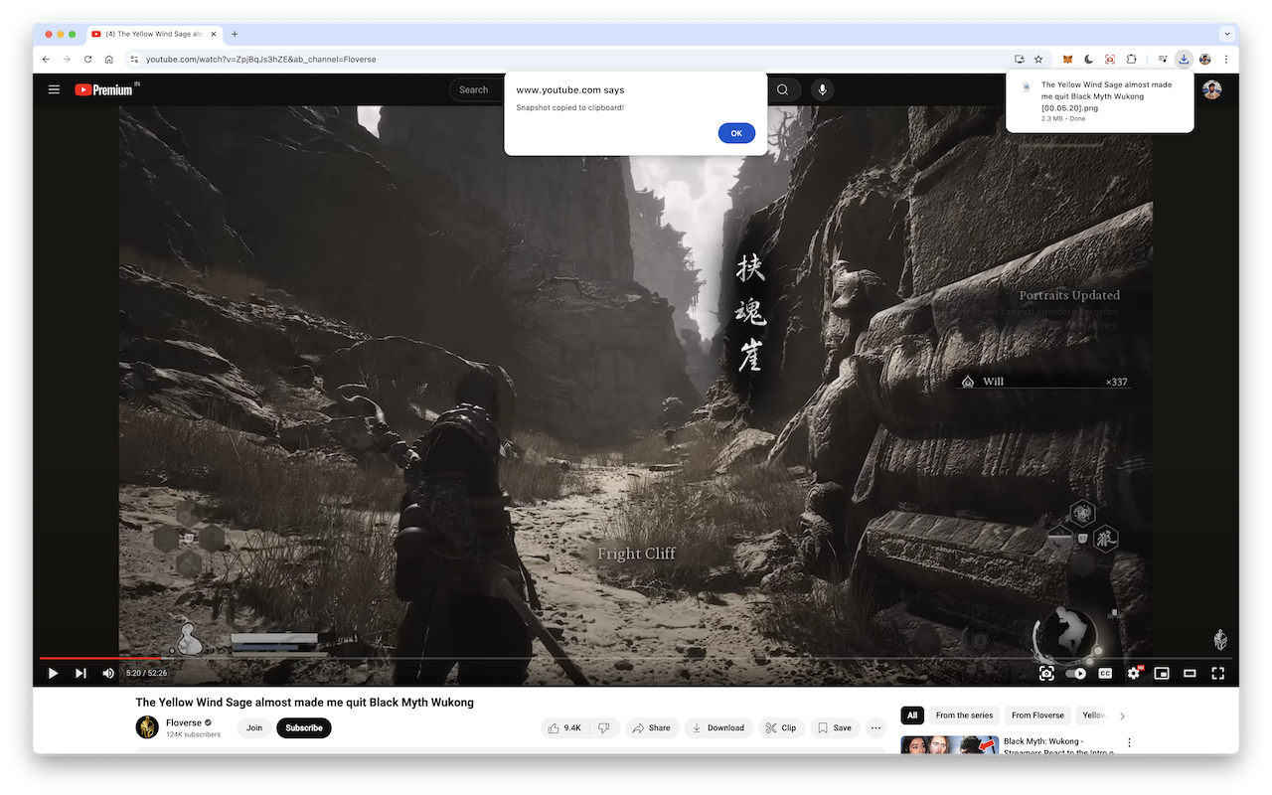Open the media controls icon in the toolbar
1272x795 pixels.
(1163, 59)
